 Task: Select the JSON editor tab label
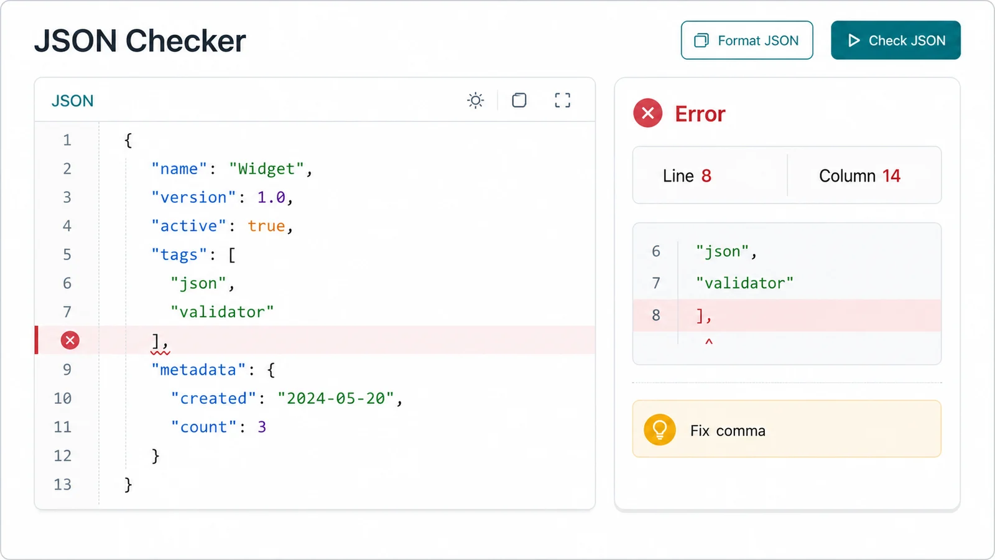[x=72, y=101]
